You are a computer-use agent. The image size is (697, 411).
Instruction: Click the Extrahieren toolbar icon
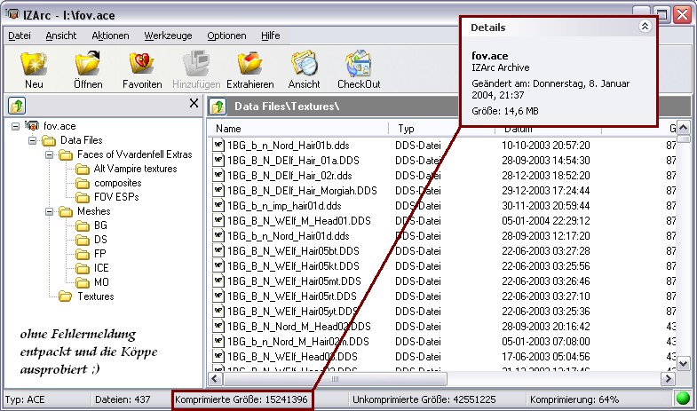(249, 69)
